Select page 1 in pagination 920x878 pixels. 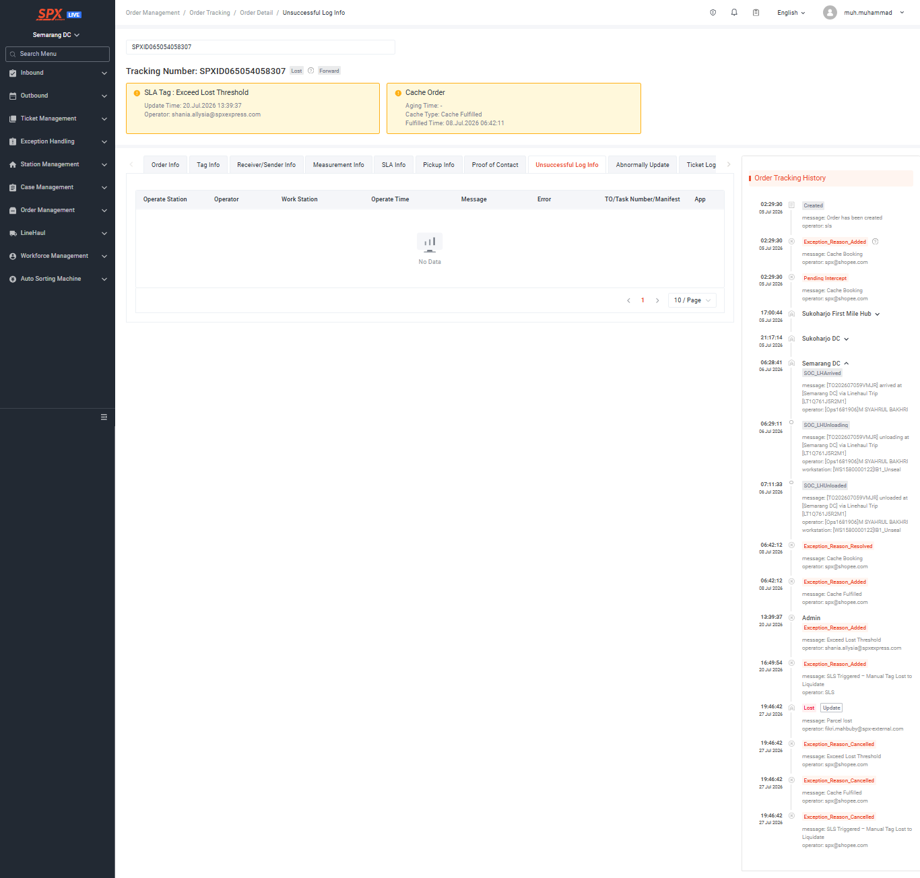[643, 300]
